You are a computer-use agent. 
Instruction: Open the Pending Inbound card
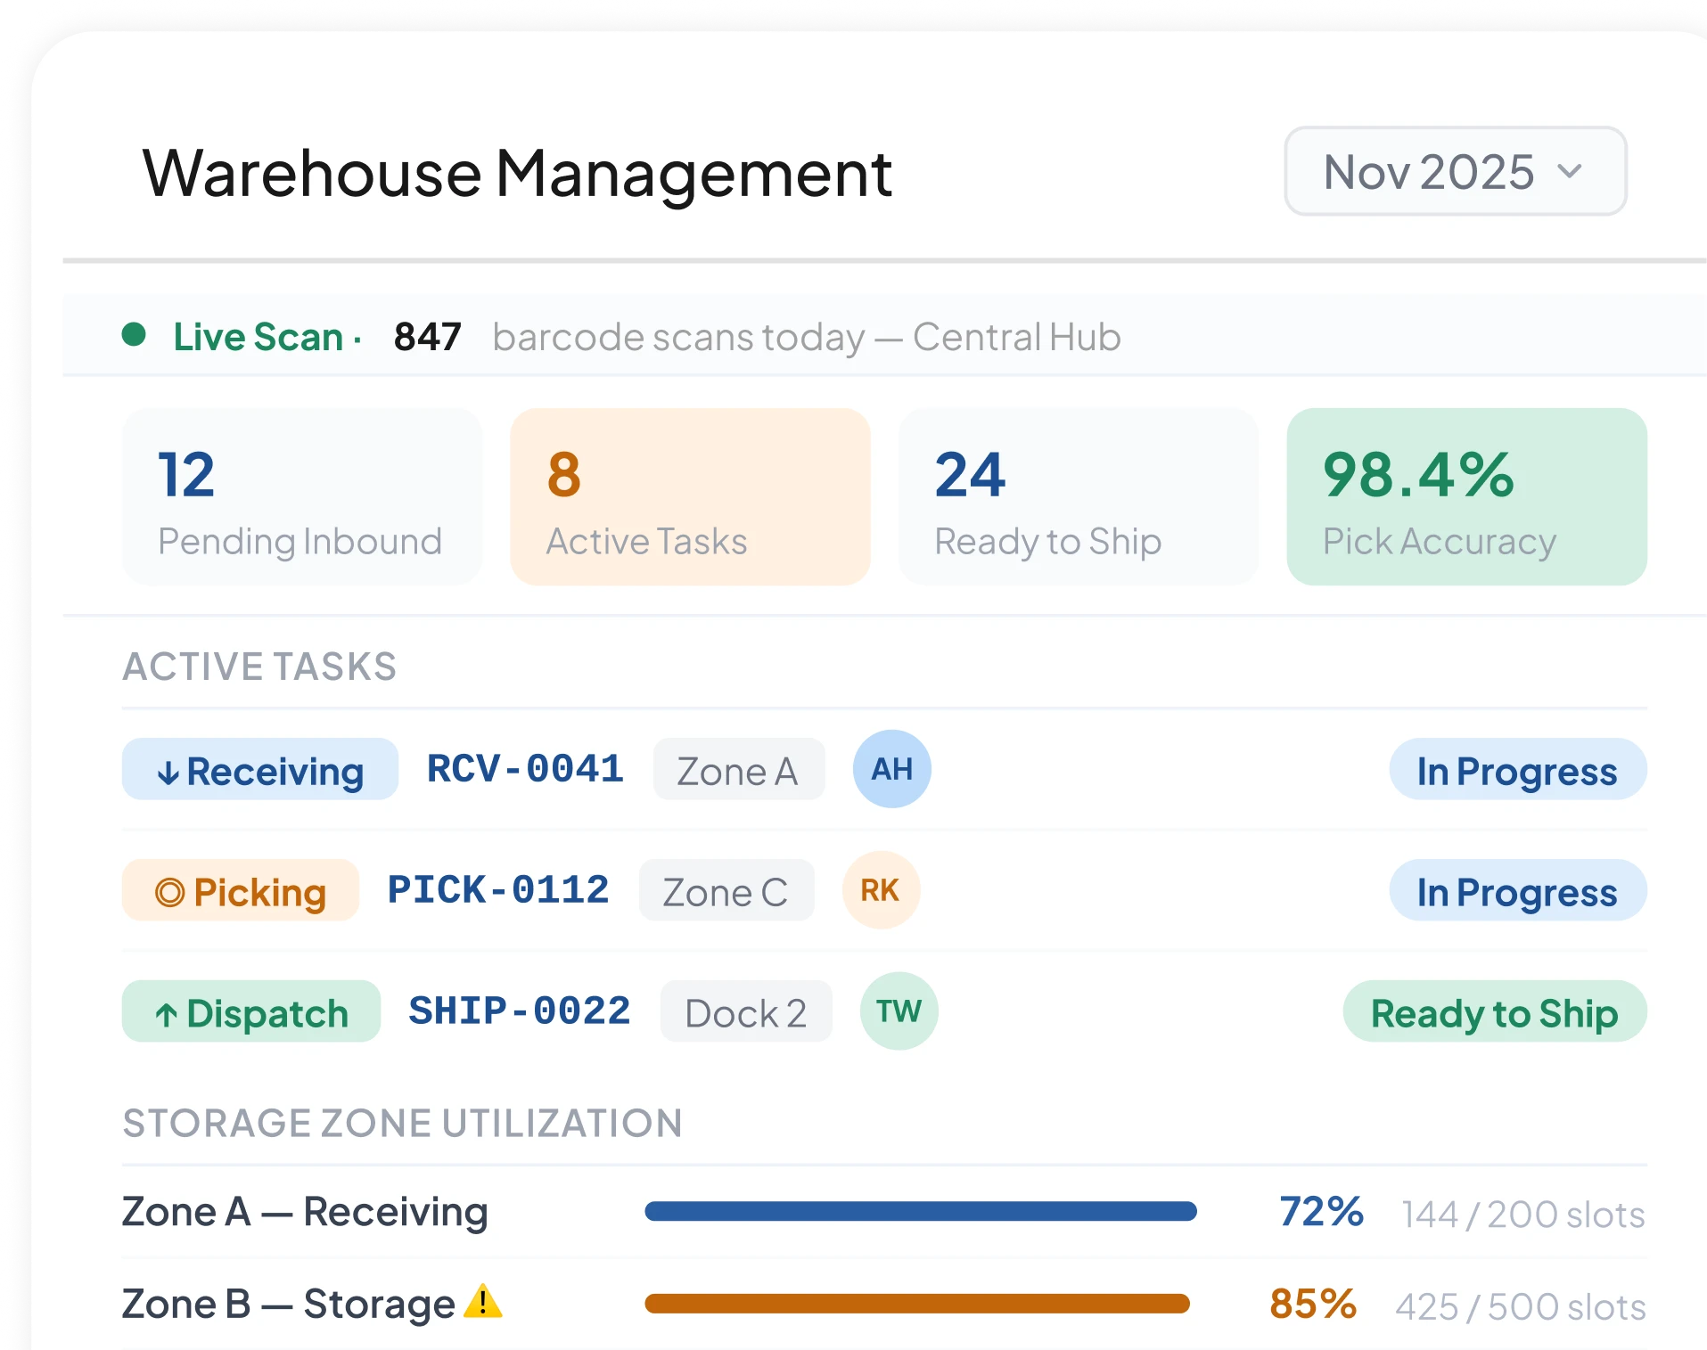point(302,497)
